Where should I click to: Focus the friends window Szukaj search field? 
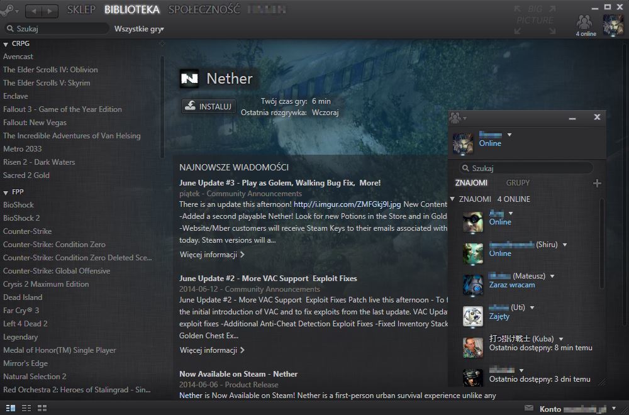(x=526, y=168)
